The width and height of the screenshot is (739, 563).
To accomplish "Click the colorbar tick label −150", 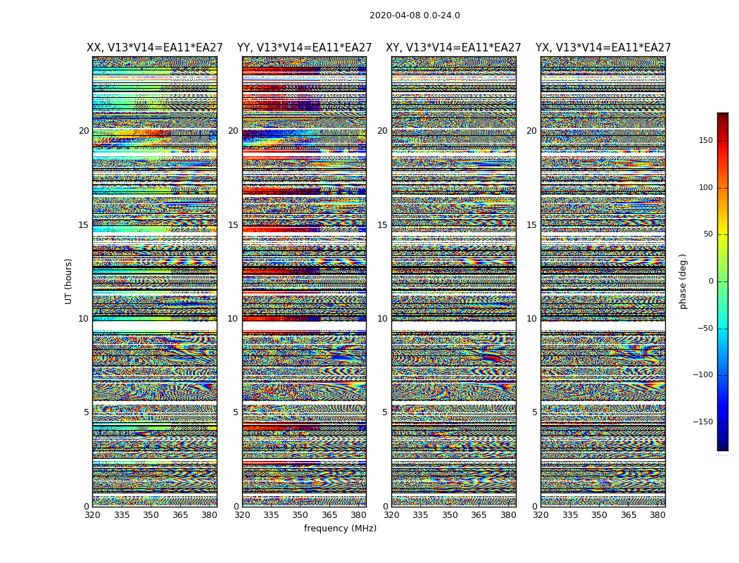I will 702,422.
